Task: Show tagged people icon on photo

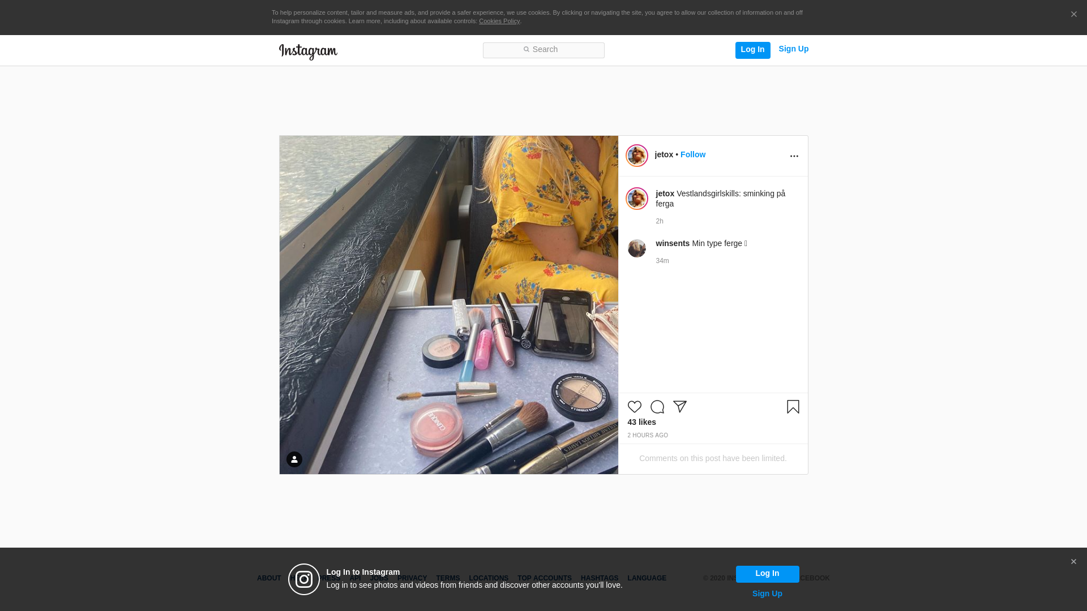Action: pyautogui.click(x=294, y=459)
